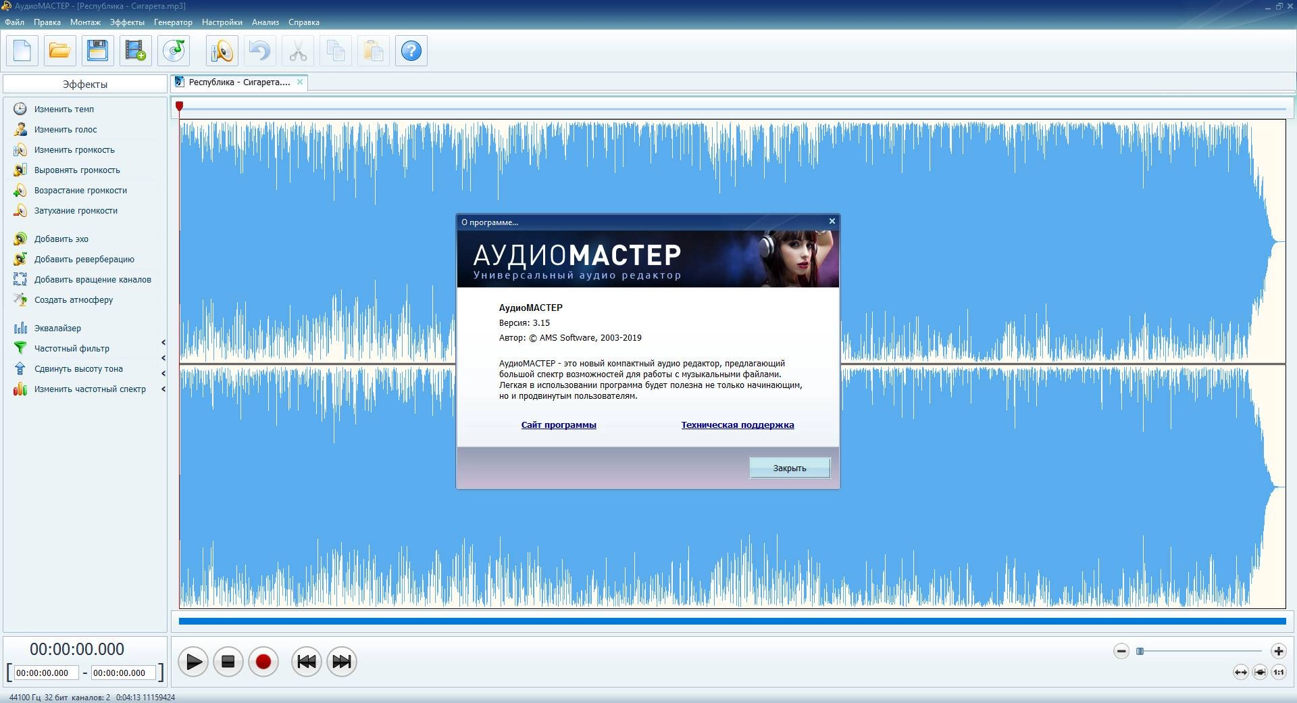1297x703 pixels.
Task: Open the Анализ menu
Action: point(265,22)
